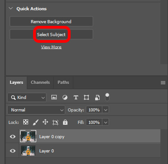Image resolution: width=168 pixels, height=164 pixels.
Task: Filter for type layers icon
Action: (76, 98)
